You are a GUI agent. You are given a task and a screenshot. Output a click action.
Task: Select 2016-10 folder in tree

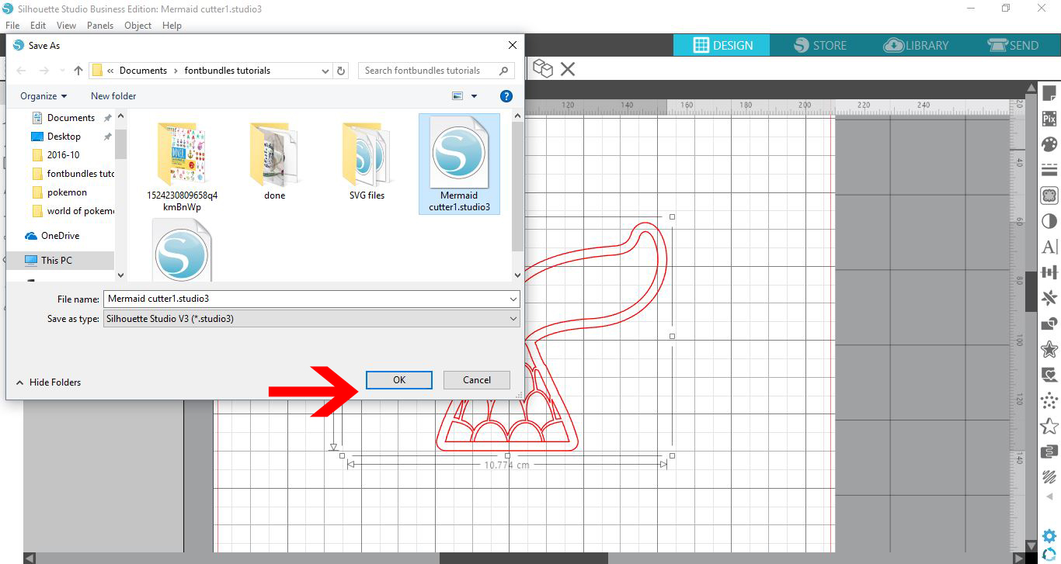pos(63,155)
